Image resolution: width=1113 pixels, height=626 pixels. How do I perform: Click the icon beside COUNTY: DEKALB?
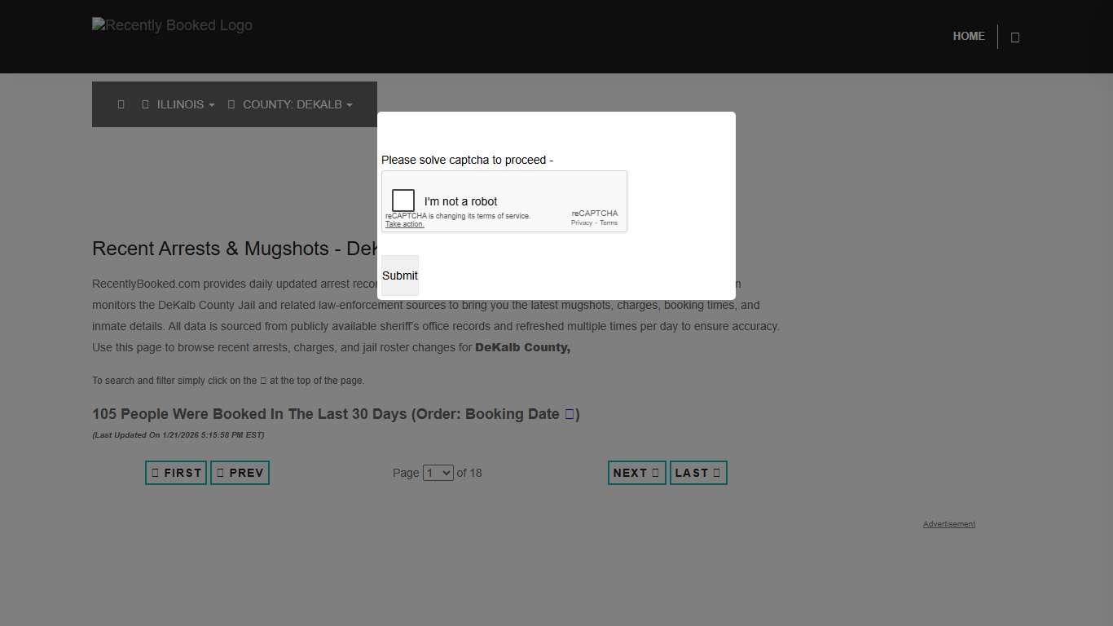(231, 104)
